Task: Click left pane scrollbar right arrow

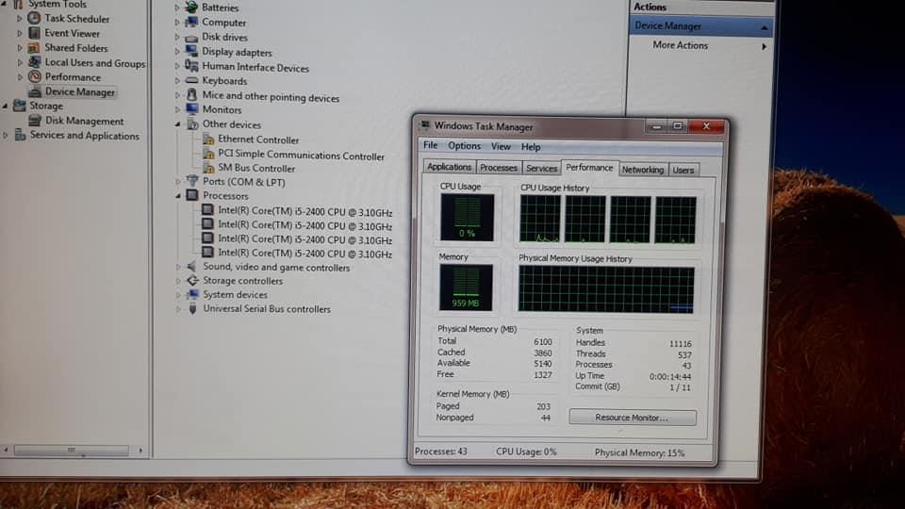Action: [x=140, y=451]
